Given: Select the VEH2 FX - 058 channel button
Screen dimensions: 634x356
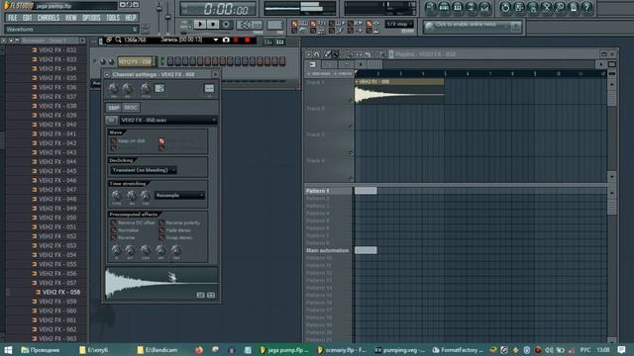Looking at the screenshot, I should tap(136, 61).
